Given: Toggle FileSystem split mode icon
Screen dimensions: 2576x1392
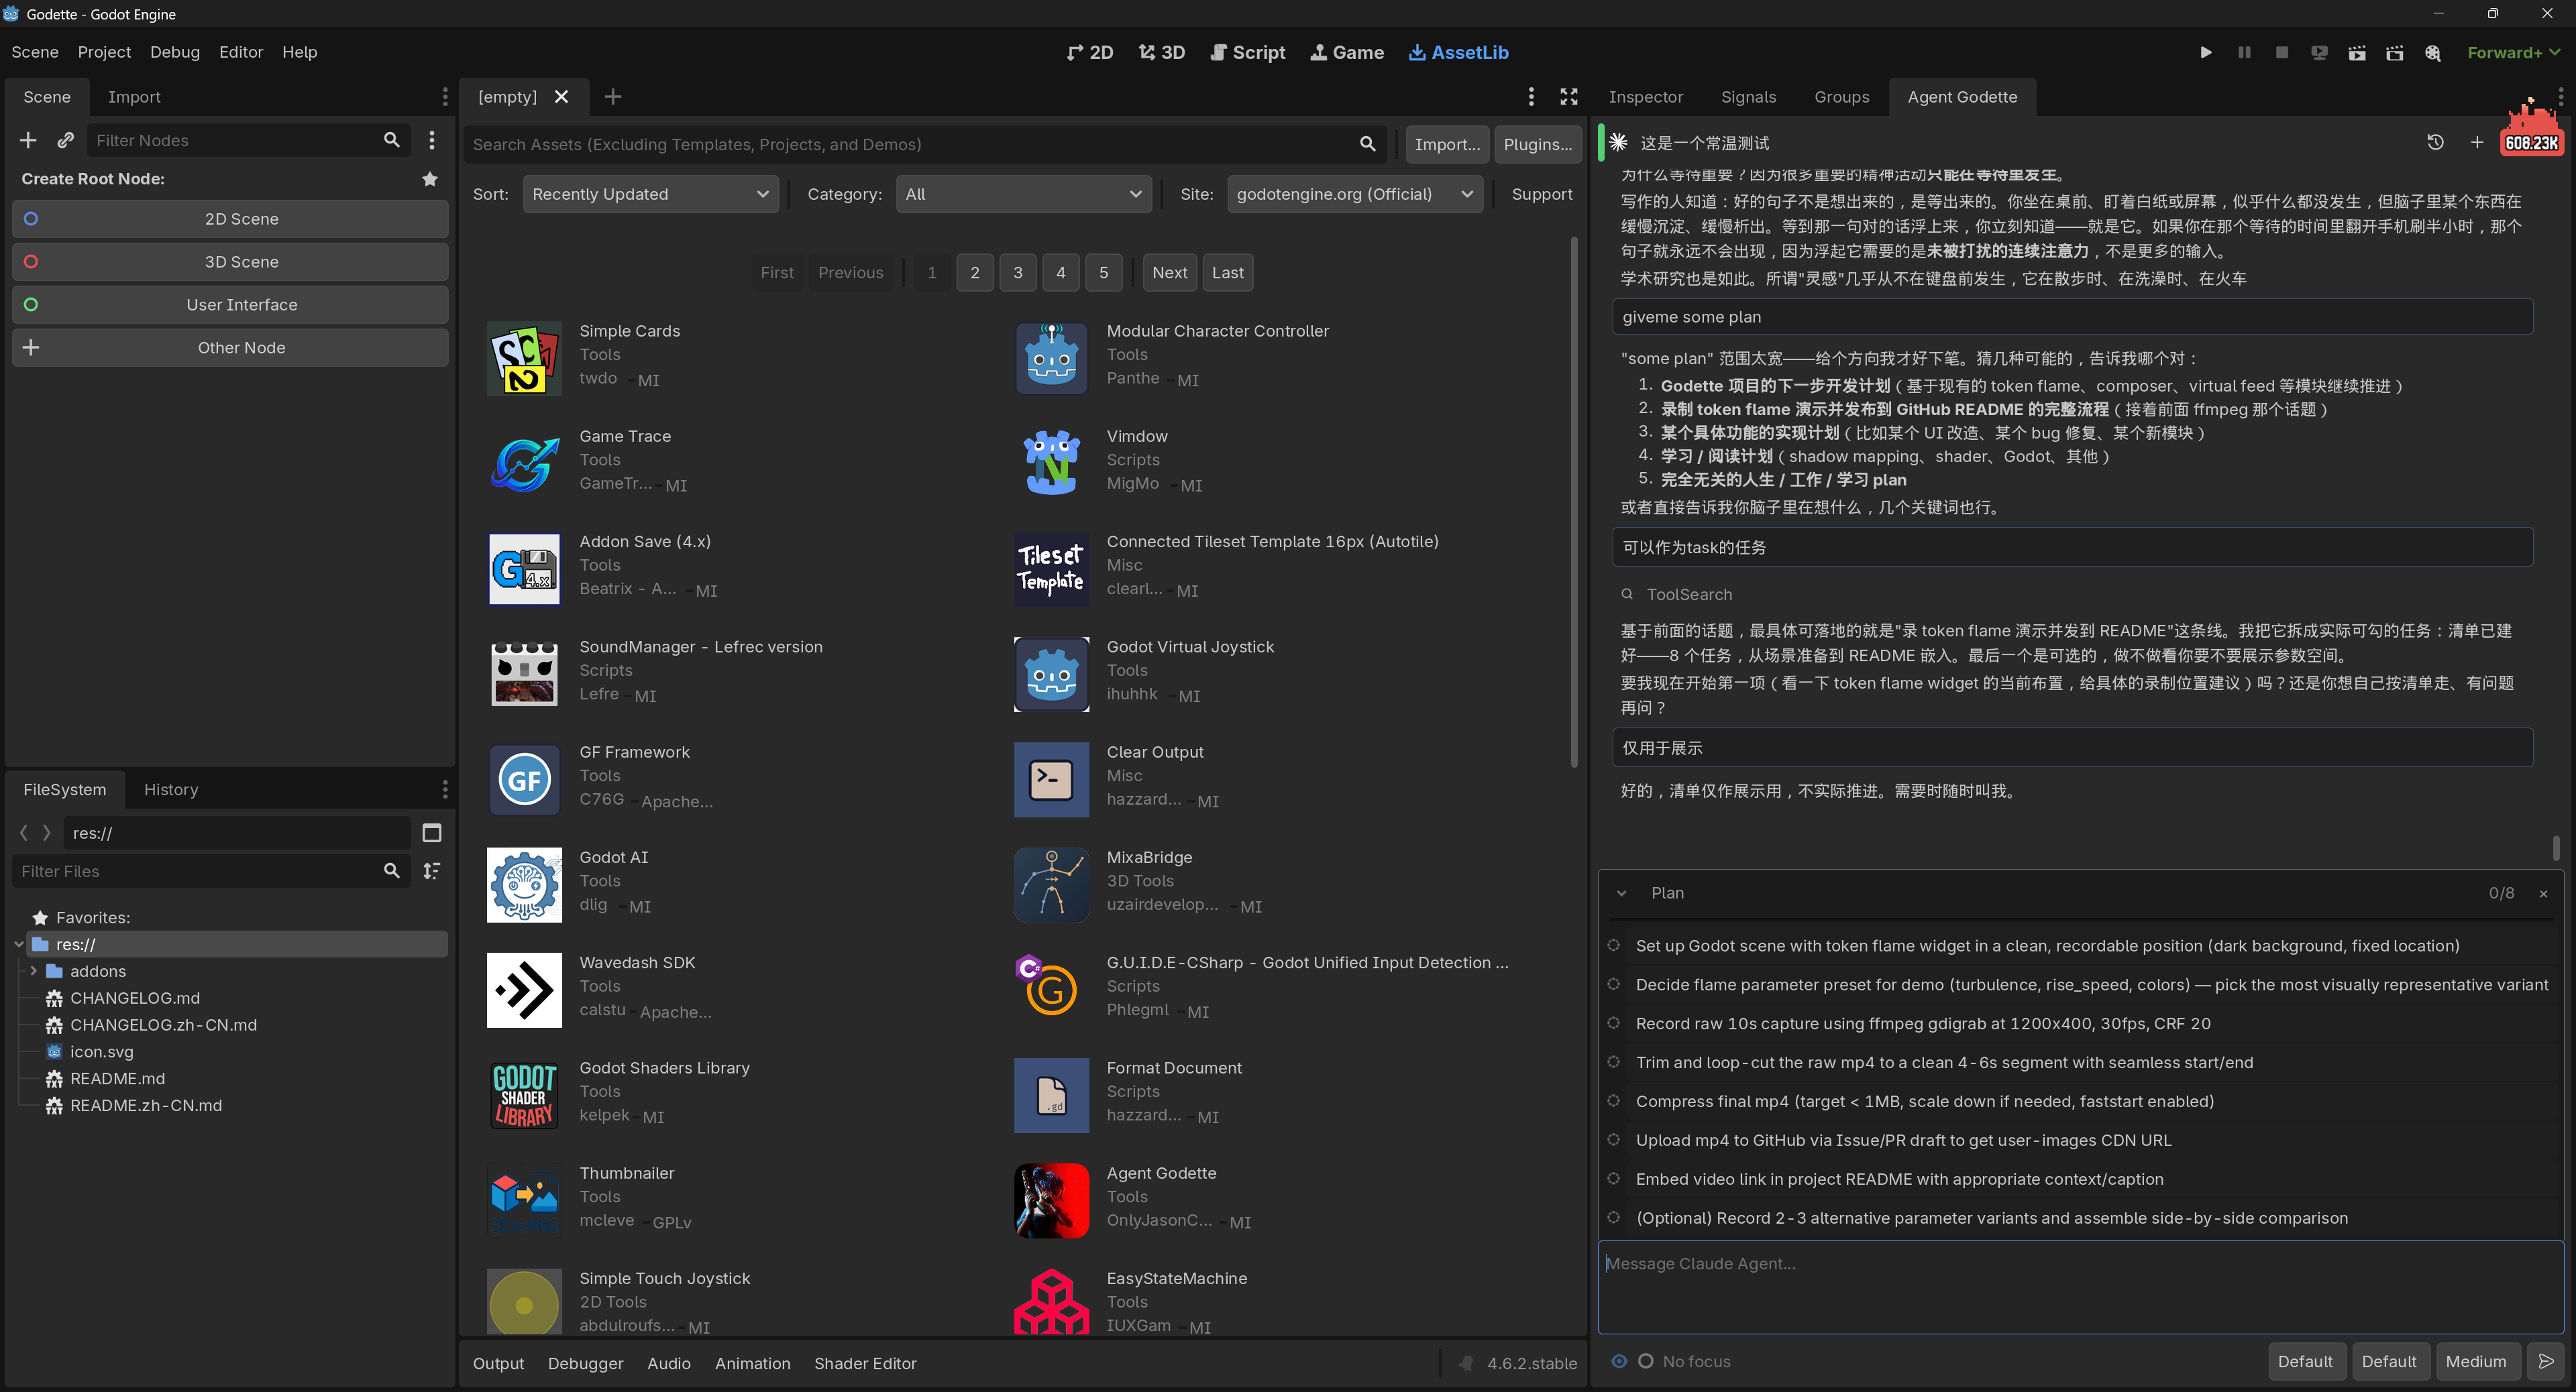Looking at the screenshot, I should [432, 832].
